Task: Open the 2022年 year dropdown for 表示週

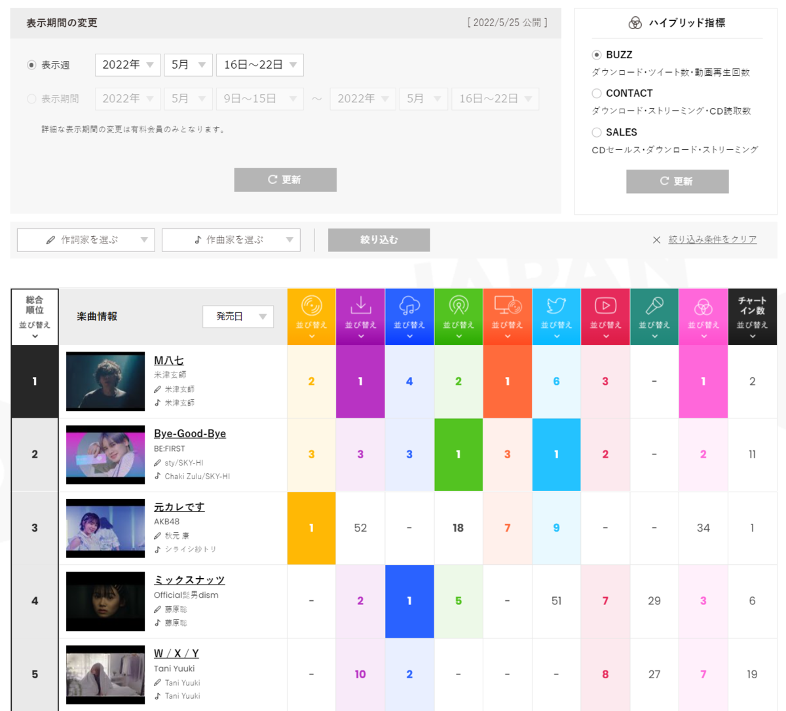Action: tap(128, 65)
